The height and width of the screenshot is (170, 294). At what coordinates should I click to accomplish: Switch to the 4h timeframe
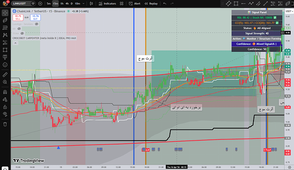[67, 3]
